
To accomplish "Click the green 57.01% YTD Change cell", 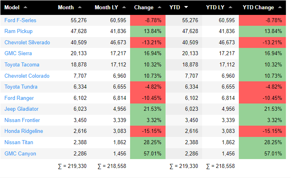I will pos(263,153).
